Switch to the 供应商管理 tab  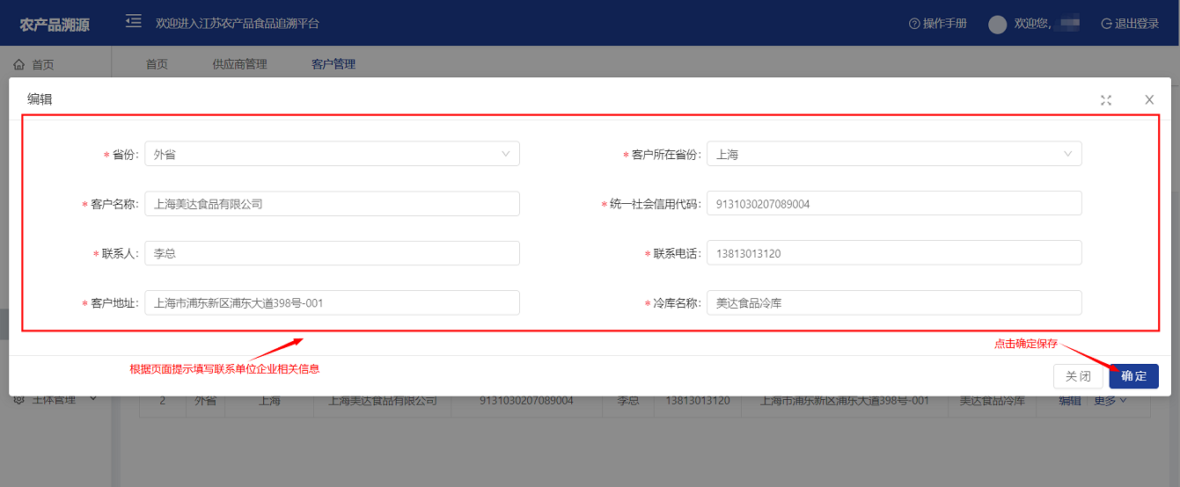(x=239, y=64)
